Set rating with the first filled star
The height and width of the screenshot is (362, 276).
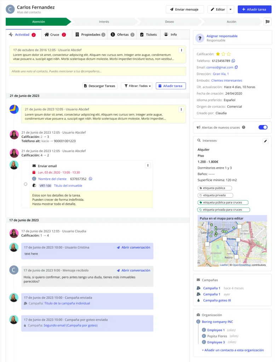[x=218, y=54]
